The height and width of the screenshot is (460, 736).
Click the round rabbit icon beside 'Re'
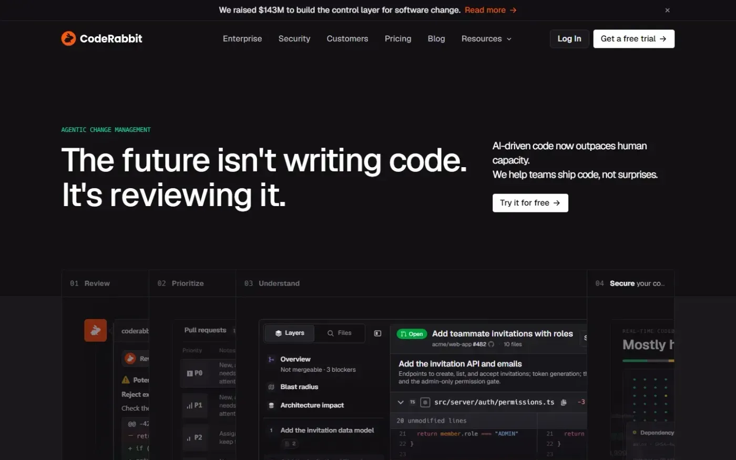(130, 359)
